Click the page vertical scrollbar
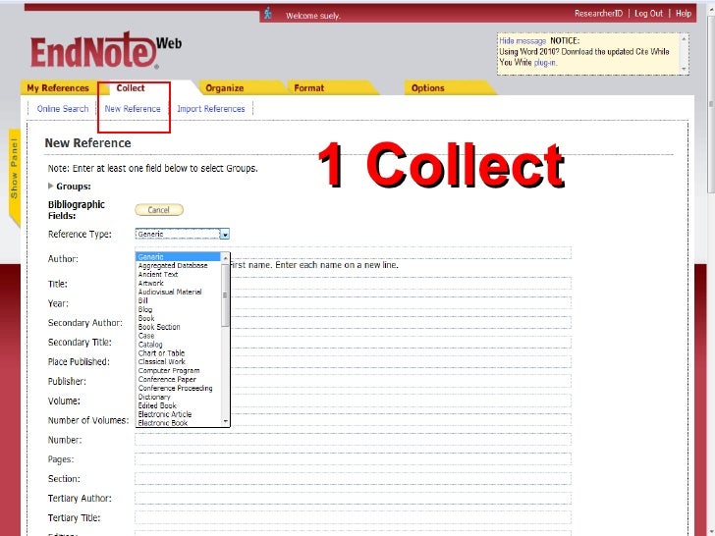Image resolution: width=715 pixels, height=536 pixels. point(711,104)
